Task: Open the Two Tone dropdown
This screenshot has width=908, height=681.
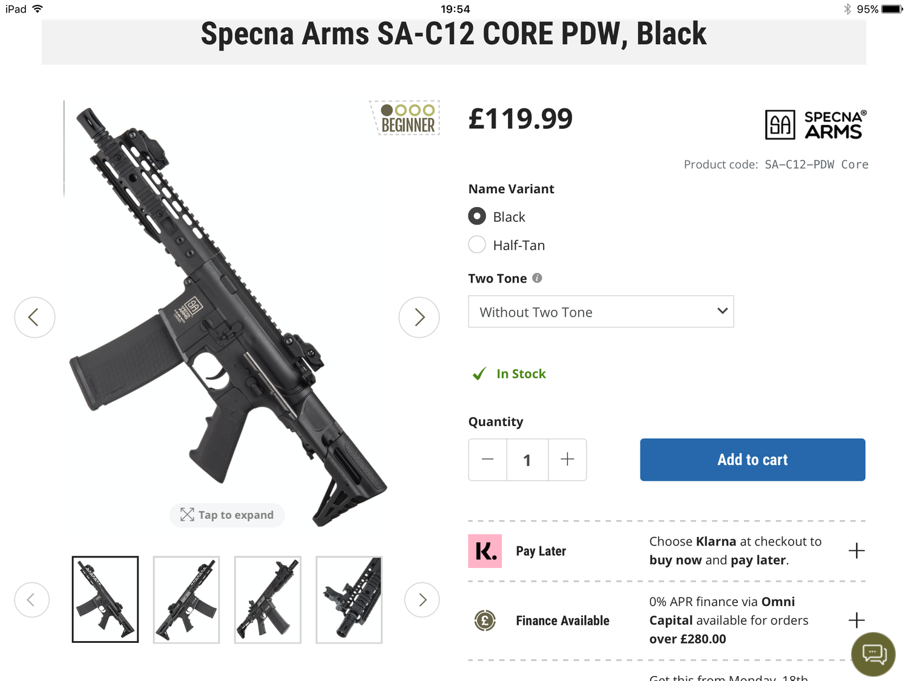Action: click(600, 312)
